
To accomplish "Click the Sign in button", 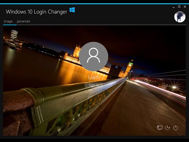I will coord(94,85).
